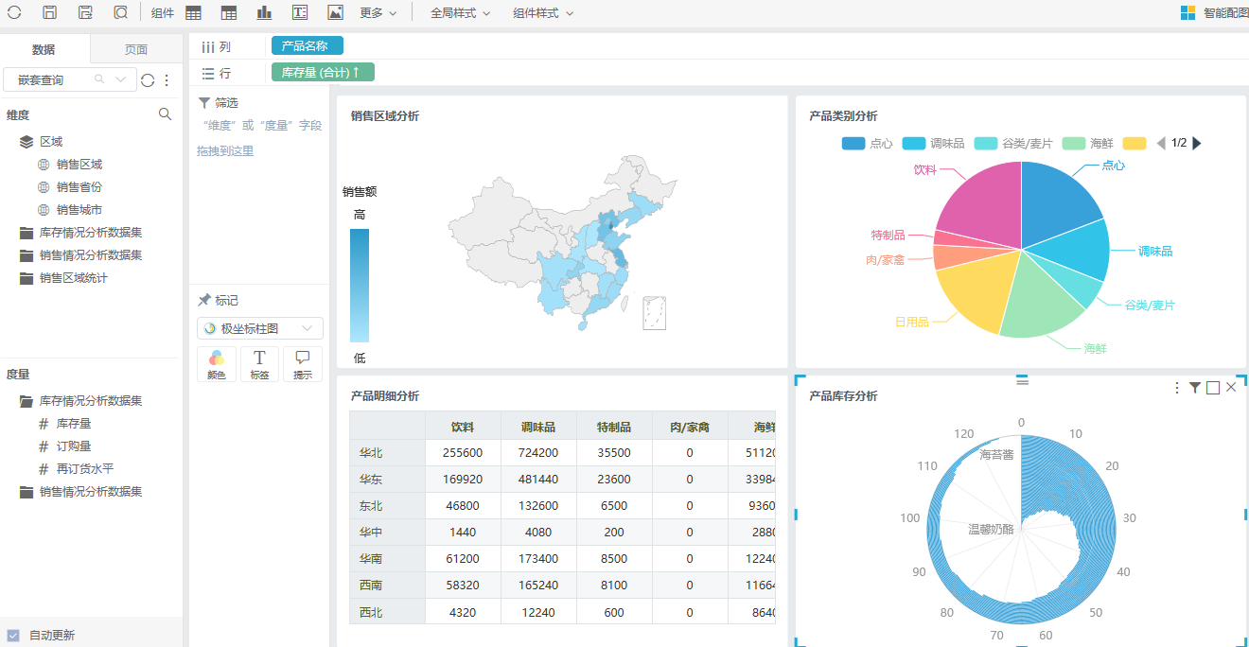
Task: Insert a text box component
Action: pos(300,13)
